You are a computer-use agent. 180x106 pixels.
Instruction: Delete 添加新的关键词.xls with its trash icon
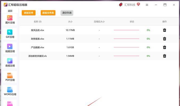click(165, 56)
